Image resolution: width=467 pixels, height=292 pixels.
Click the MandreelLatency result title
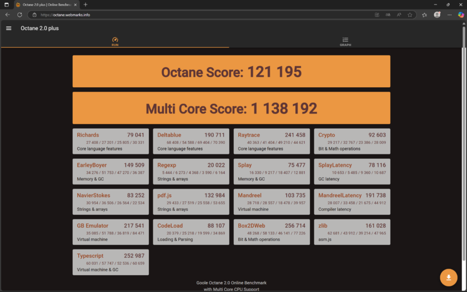[340, 195]
